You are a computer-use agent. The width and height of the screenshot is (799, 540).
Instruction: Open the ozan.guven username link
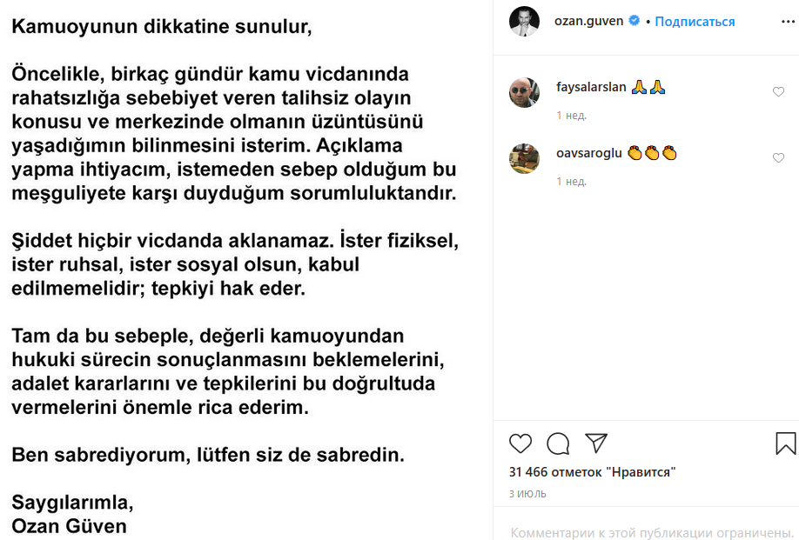[588, 21]
